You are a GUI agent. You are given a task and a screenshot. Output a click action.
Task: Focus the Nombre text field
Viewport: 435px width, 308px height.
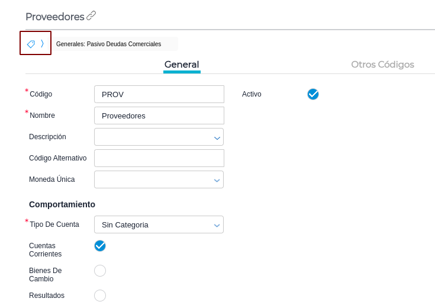(x=159, y=115)
